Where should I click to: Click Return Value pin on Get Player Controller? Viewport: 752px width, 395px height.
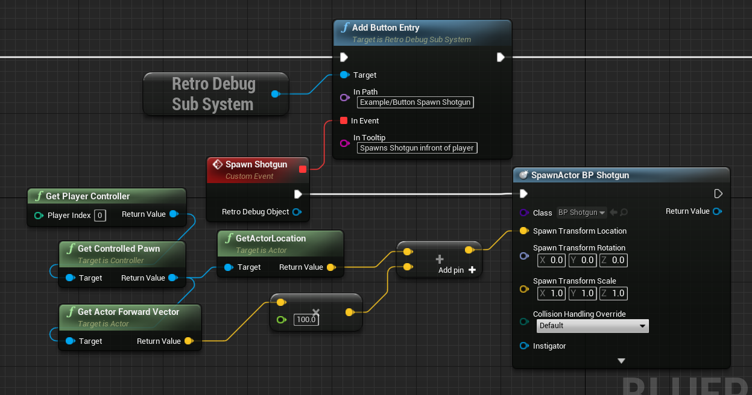tap(174, 214)
